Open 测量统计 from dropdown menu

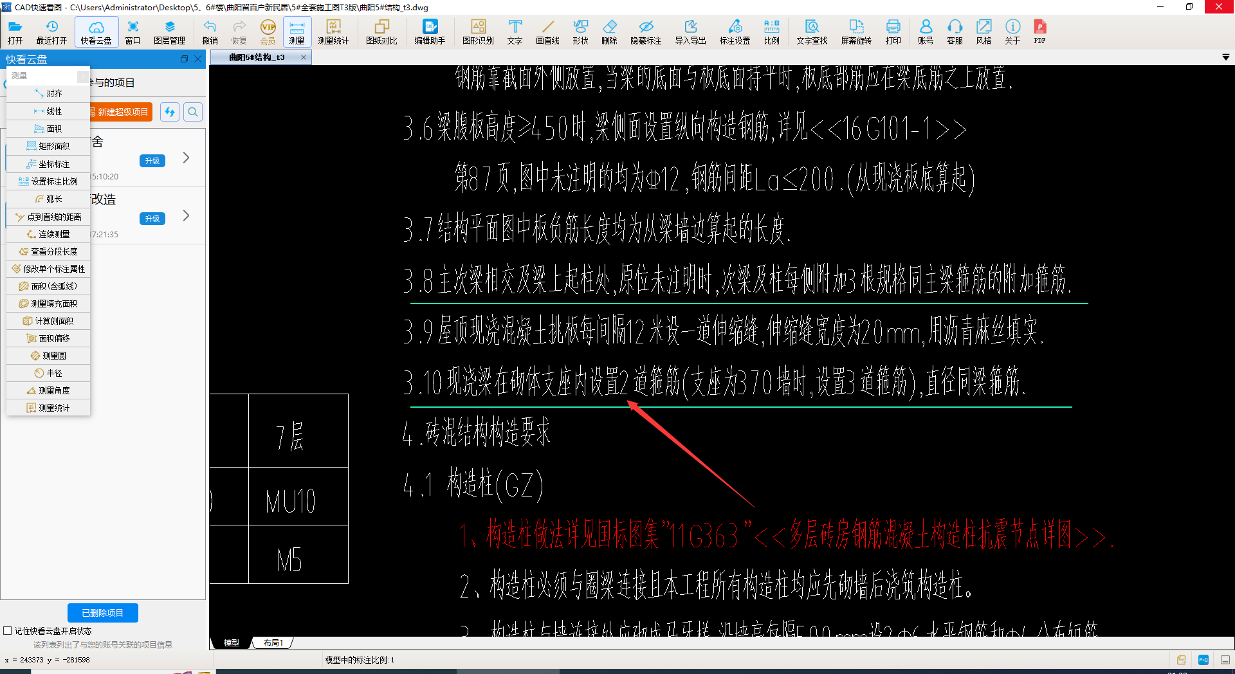[48, 408]
